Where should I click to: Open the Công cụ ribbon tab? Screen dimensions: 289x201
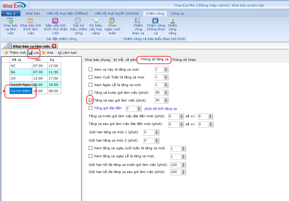[177, 13]
